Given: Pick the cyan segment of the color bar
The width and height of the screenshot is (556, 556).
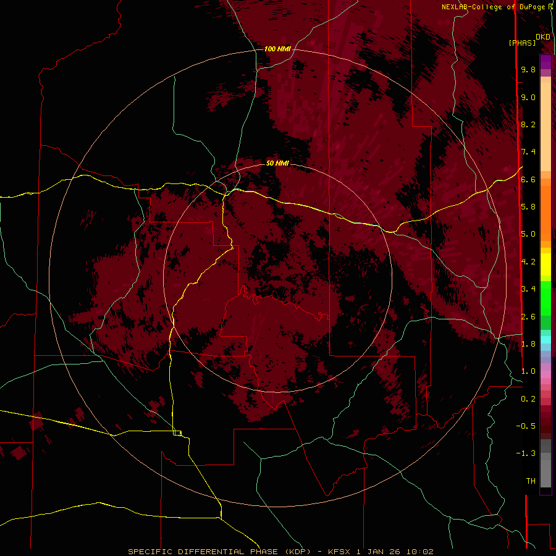Looking at the screenshot, I should pos(545,339).
